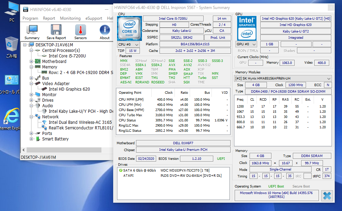Click the tree horizontal scrollbar left arrow
Screen dimensions: 342x211
pos(24,150)
